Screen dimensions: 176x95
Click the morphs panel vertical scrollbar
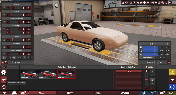click(x=32, y=9)
